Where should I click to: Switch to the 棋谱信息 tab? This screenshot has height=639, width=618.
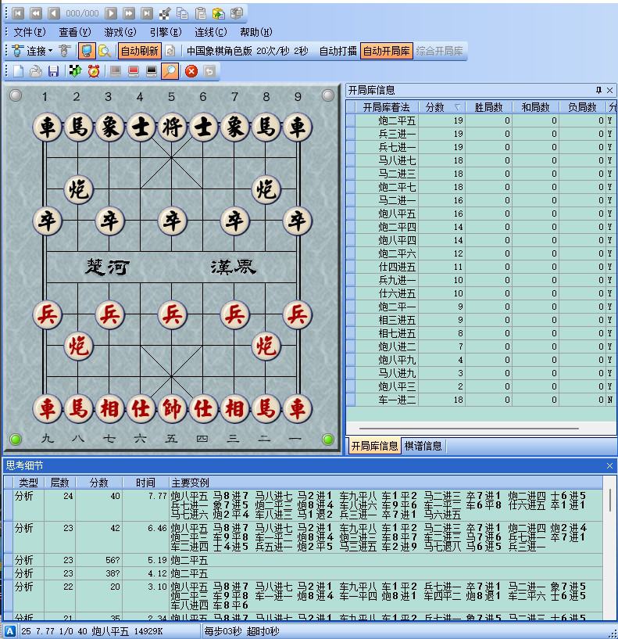point(423,446)
